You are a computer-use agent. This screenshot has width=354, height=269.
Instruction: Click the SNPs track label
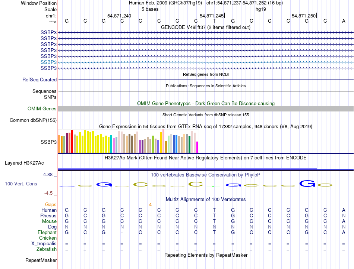(50, 97)
